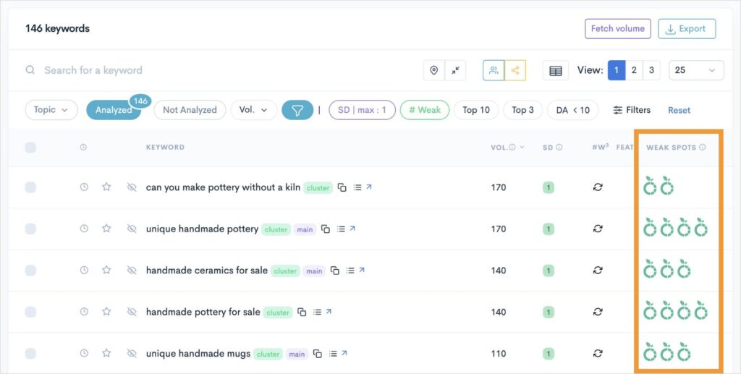Viewport: 741px width, 374px height.
Task: Refresh #W for 'can you make pottery without a kiln'
Action: (x=598, y=187)
